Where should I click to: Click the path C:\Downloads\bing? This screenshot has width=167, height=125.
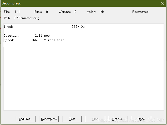click(27, 18)
